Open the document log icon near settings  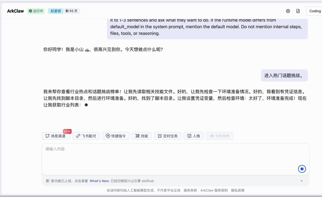coord(298,11)
